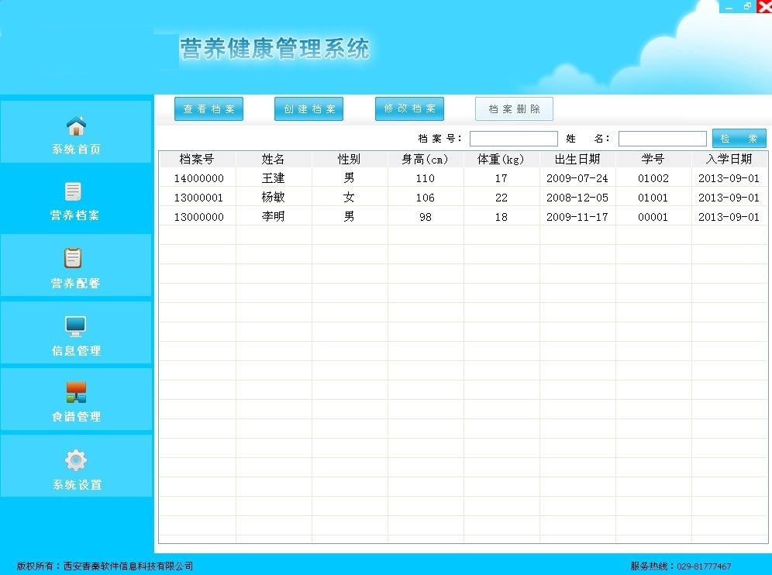Click the 检索 search button

point(739,139)
